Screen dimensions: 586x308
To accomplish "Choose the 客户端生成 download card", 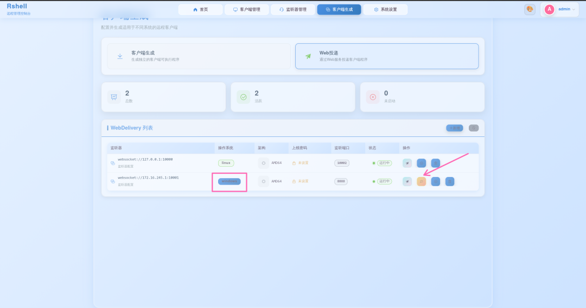I will tap(199, 56).
